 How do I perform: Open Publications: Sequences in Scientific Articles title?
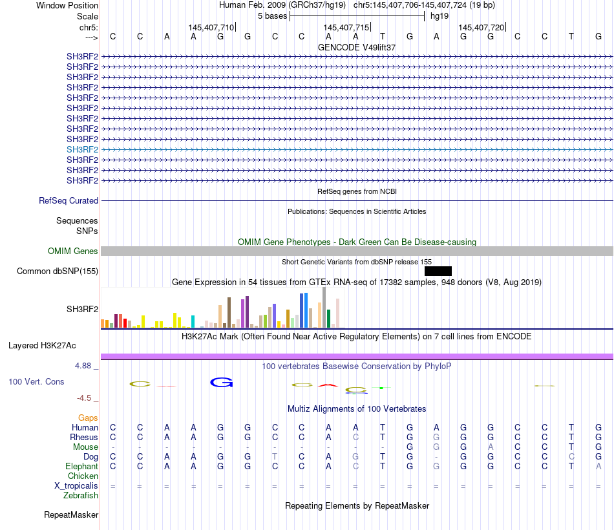click(x=357, y=211)
